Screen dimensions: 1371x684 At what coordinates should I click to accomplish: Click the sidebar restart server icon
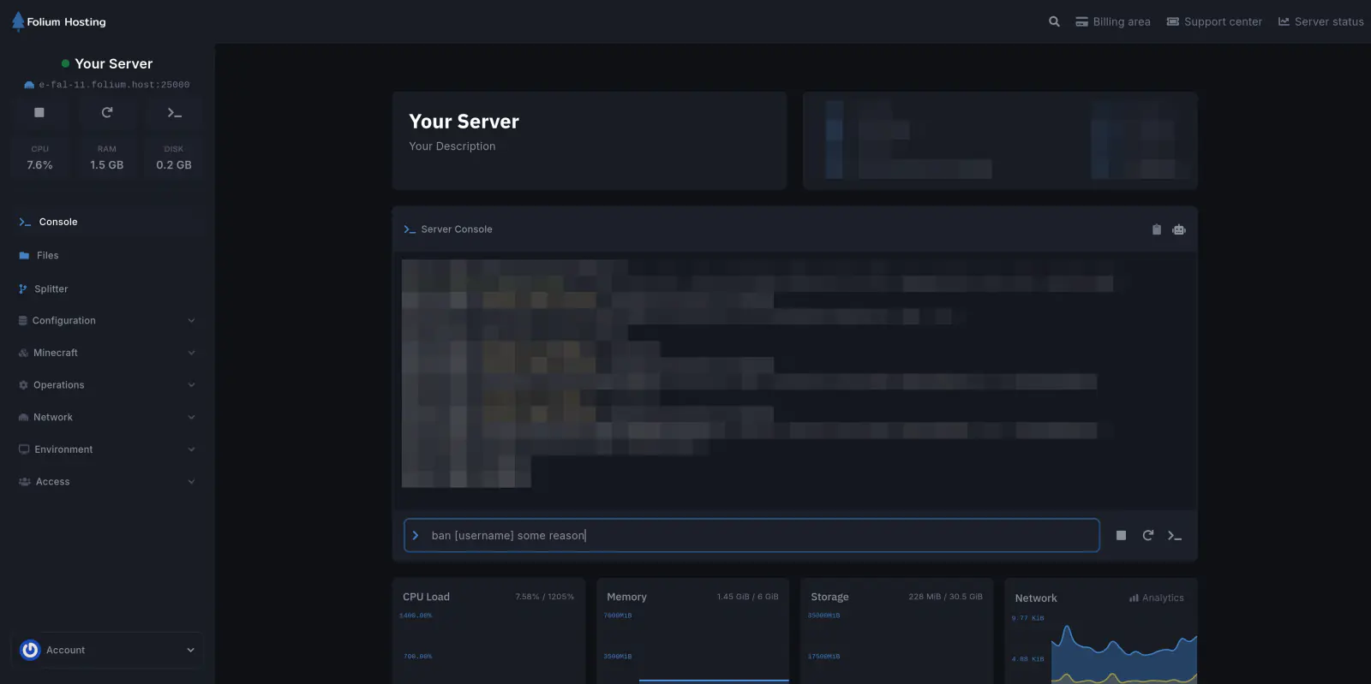pyautogui.click(x=107, y=112)
